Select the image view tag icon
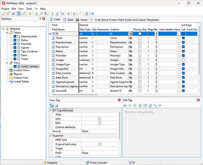This screenshot has width=203, height=165. tap(56, 106)
